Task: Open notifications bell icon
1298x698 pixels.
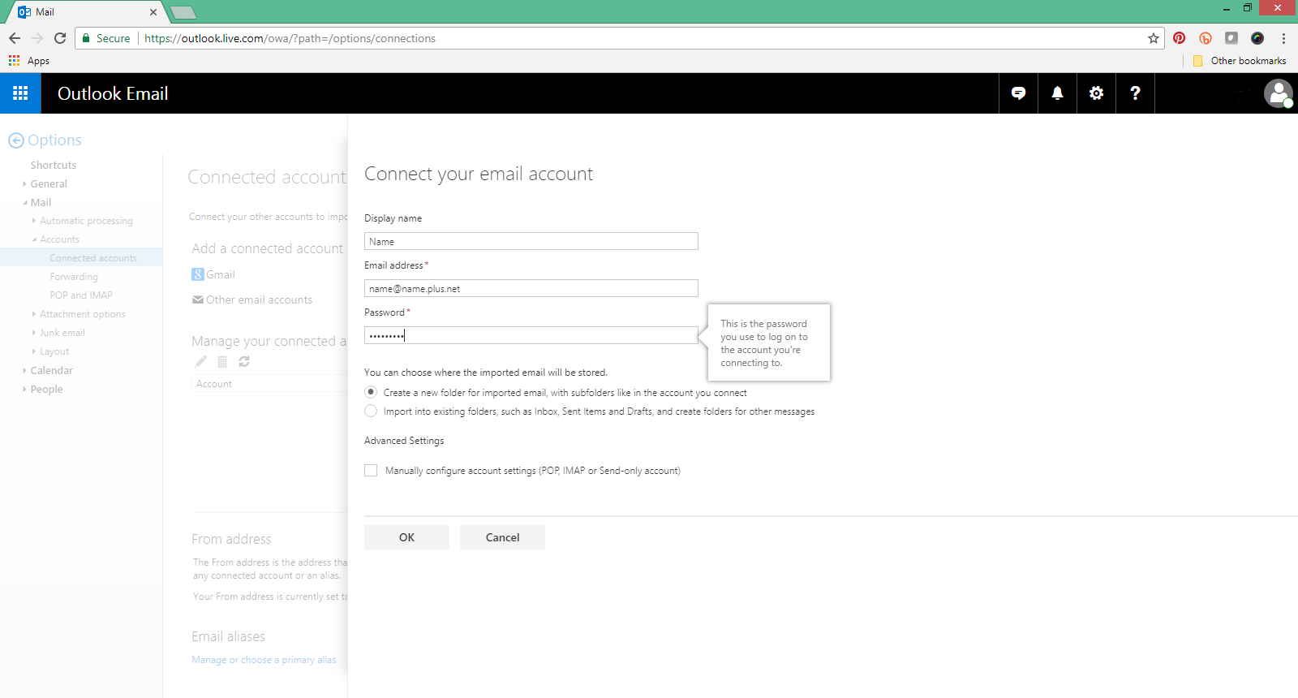Action: click(1057, 93)
